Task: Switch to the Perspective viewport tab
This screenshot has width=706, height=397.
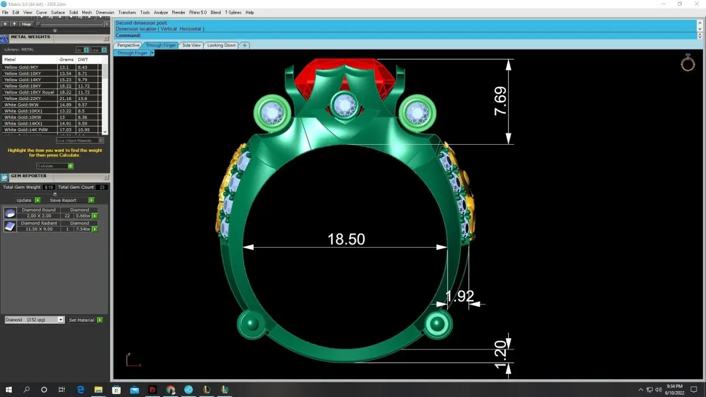Action: point(128,45)
